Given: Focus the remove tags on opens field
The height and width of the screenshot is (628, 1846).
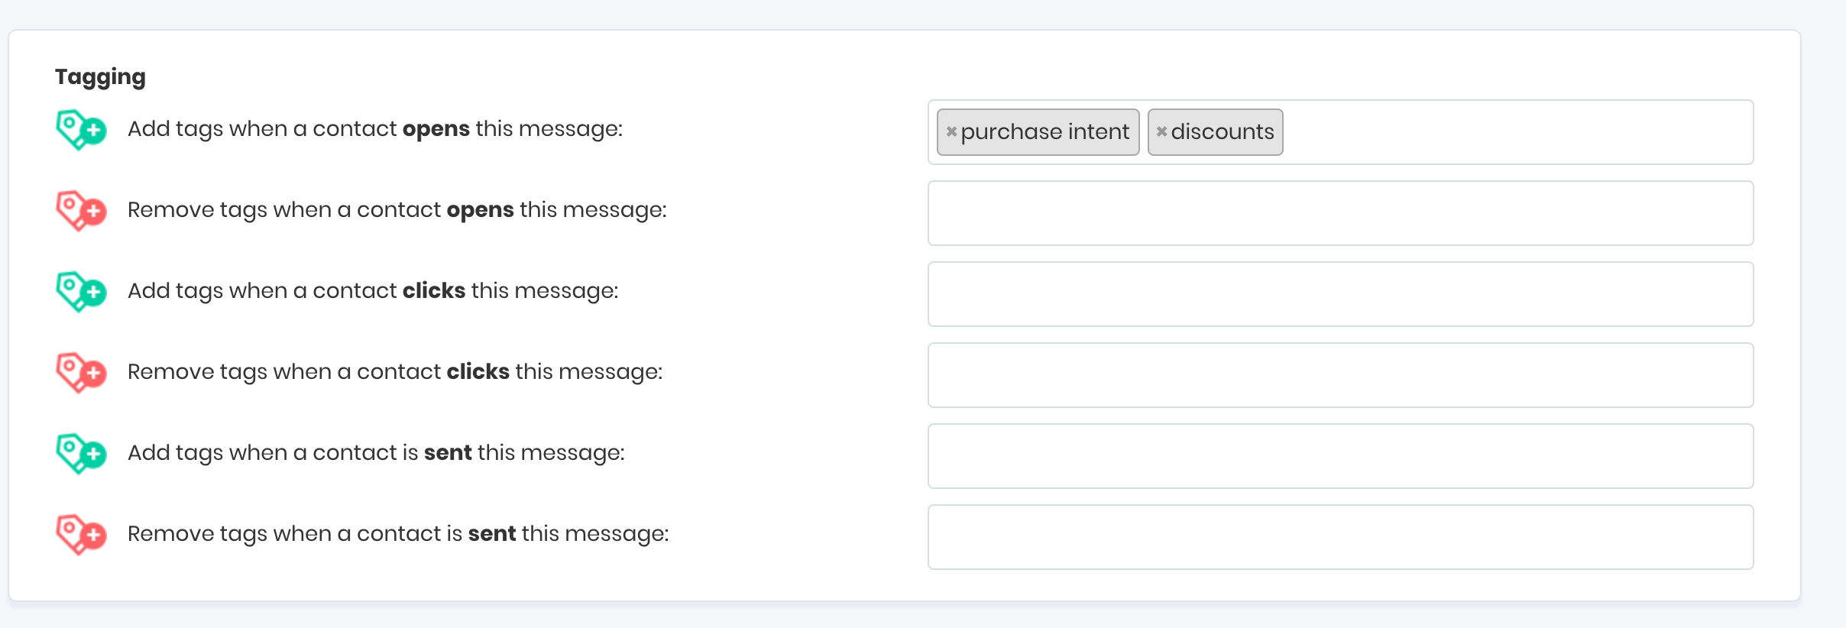Looking at the screenshot, I should pos(1340,213).
